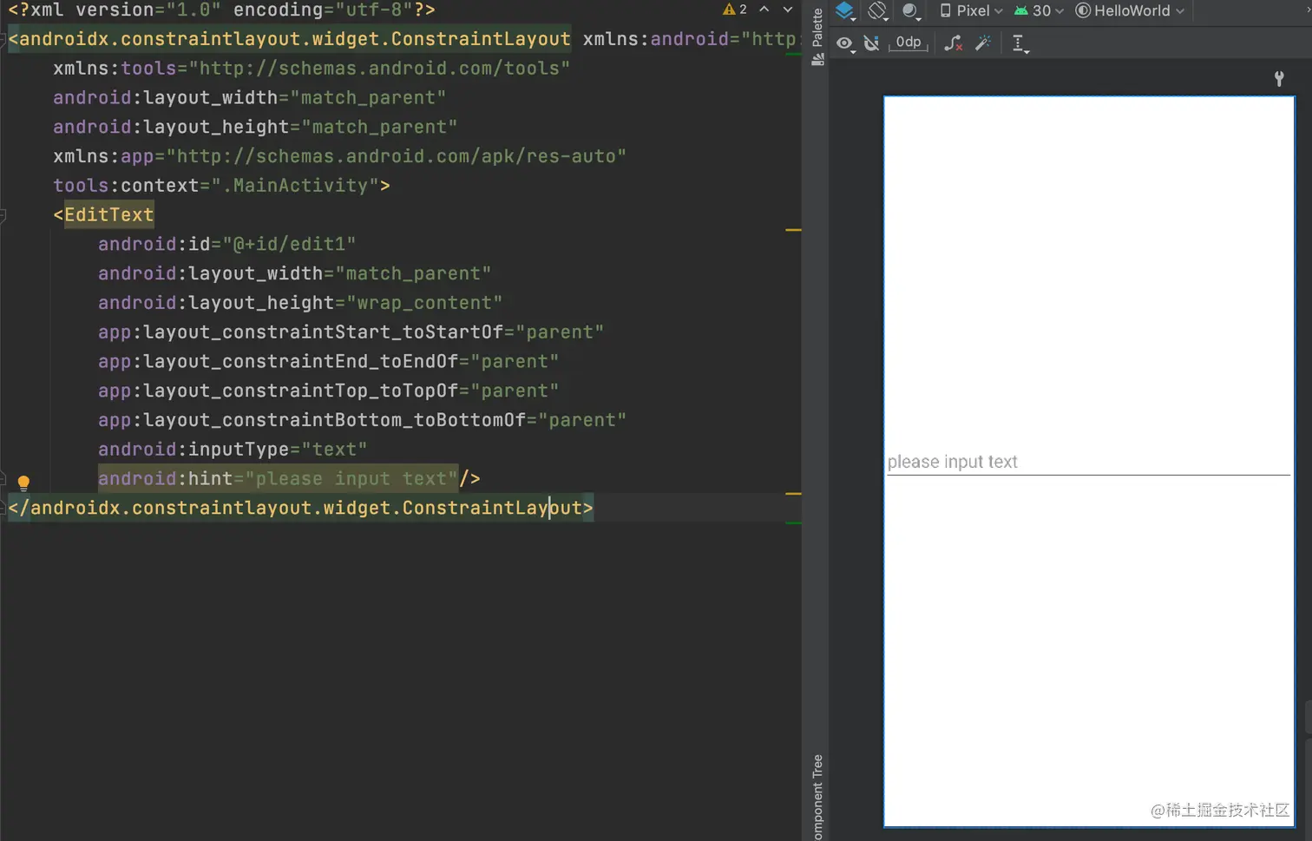The image size is (1312, 841).
Task: Click the '<EditText' tag in code
Action: click(x=103, y=214)
